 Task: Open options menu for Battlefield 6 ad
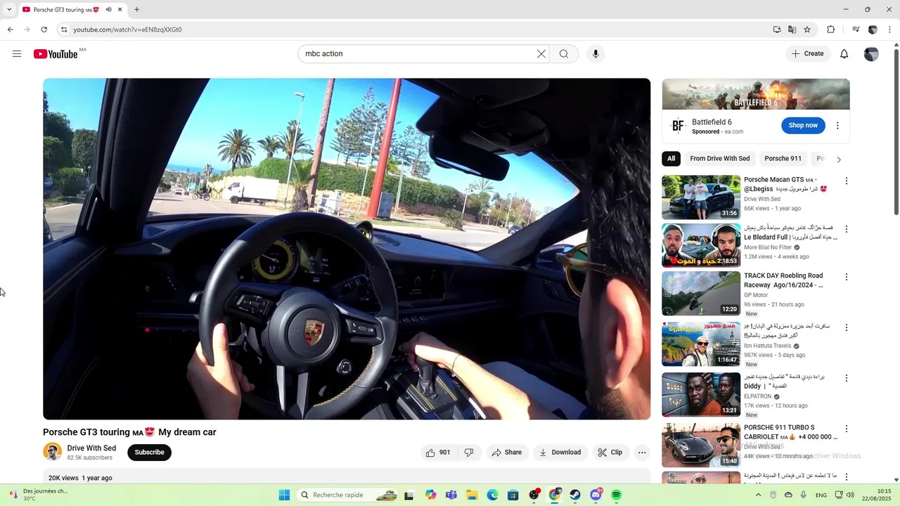(x=837, y=126)
